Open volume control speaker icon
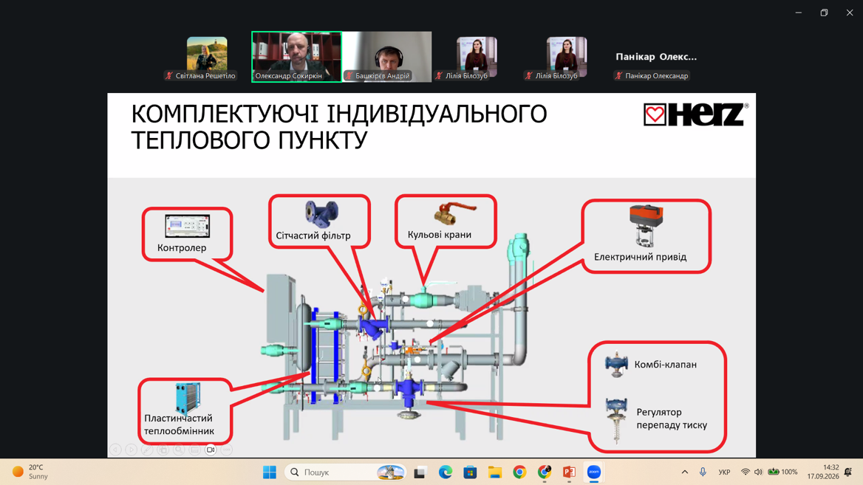863x485 pixels. coord(758,472)
